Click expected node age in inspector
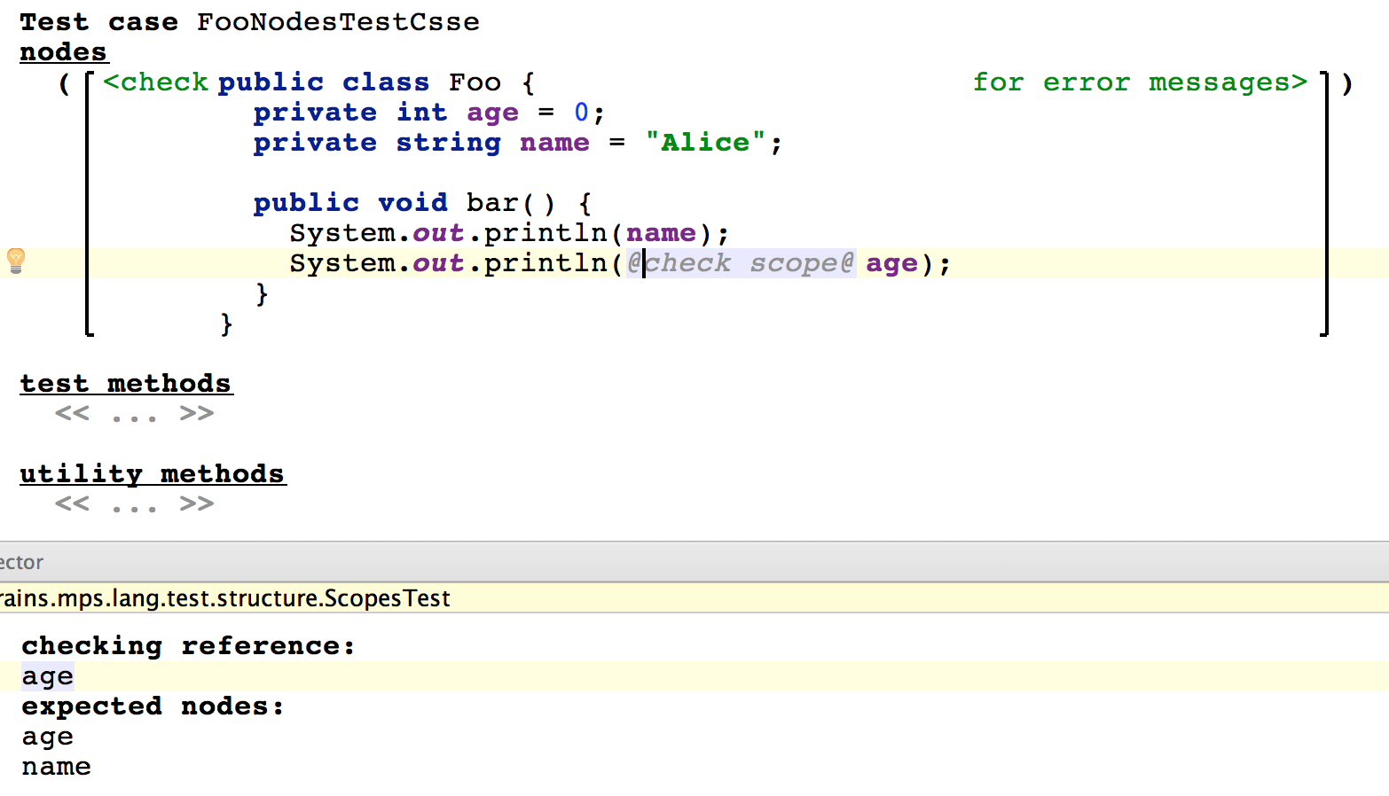1389x796 pixels. pyautogui.click(x=48, y=737)
